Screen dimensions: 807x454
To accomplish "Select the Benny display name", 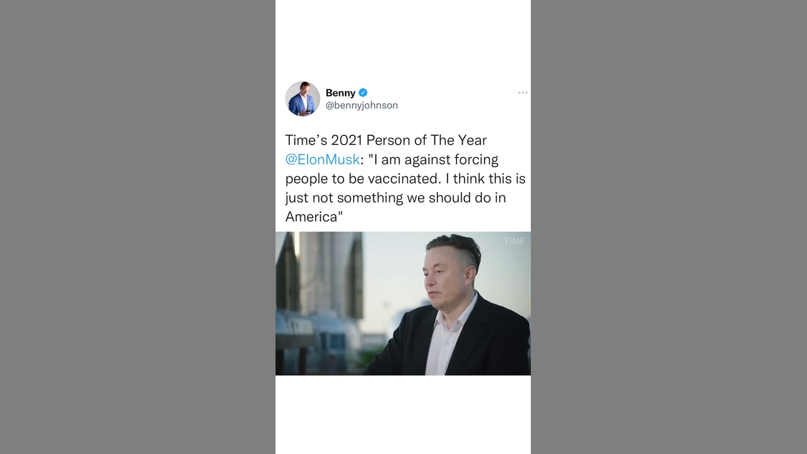I will coord(340,93).
